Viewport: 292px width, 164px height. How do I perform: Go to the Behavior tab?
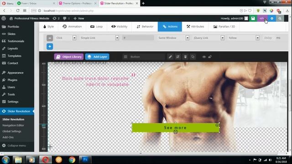point(145,26)
